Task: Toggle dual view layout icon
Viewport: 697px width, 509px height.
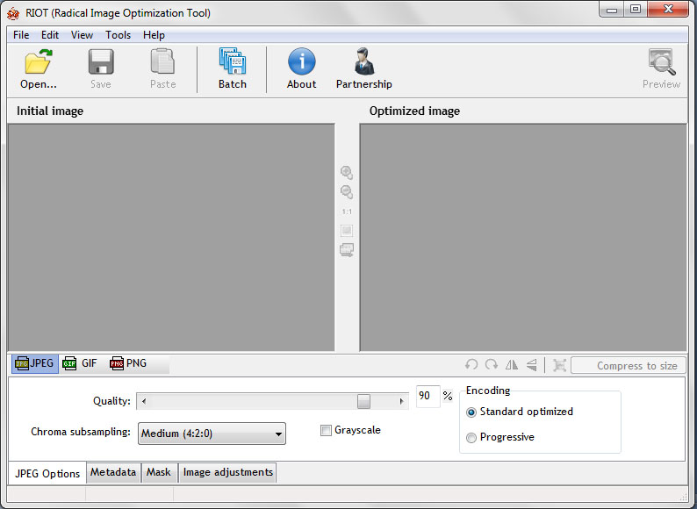Action: tap(347, 250)
